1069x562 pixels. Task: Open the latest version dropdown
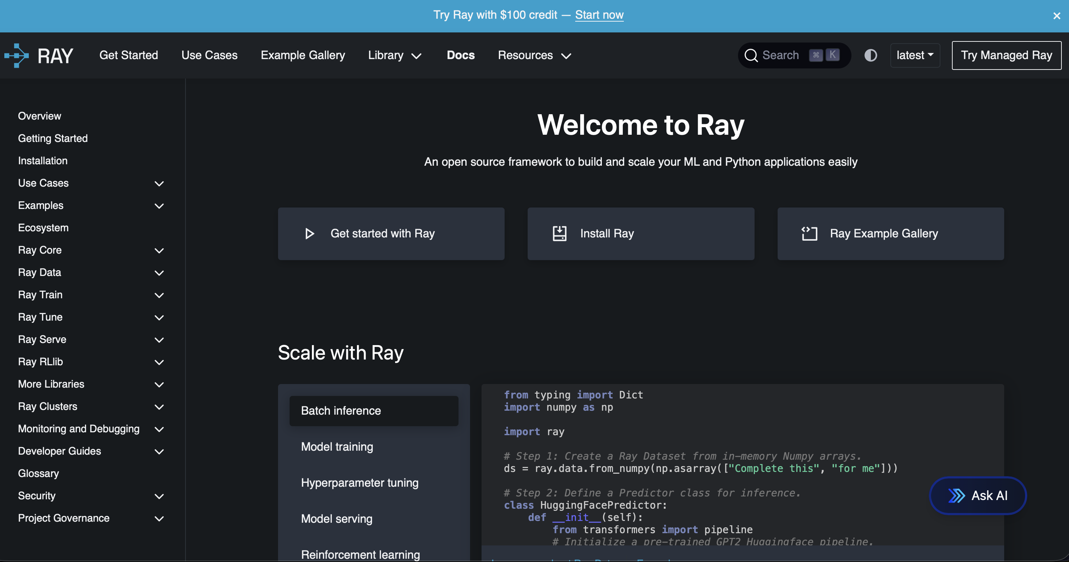(915, 55)
